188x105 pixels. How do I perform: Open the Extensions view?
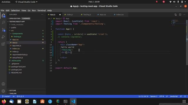pos(3,44)
